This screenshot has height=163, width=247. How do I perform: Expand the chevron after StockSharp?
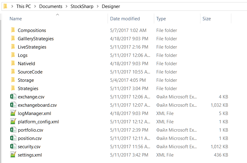click(x=98, y=6)
